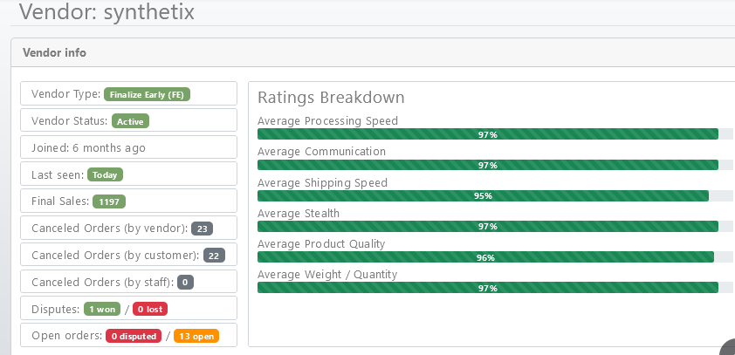Click the Average Stealth progress bar
The image size is (735, 355).
(487, 227)
